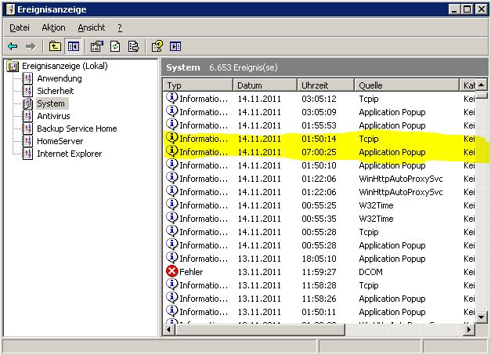This screenshot has height=355, width=491.
Task: Sort by the Kat column header
Action: [468, 85]
